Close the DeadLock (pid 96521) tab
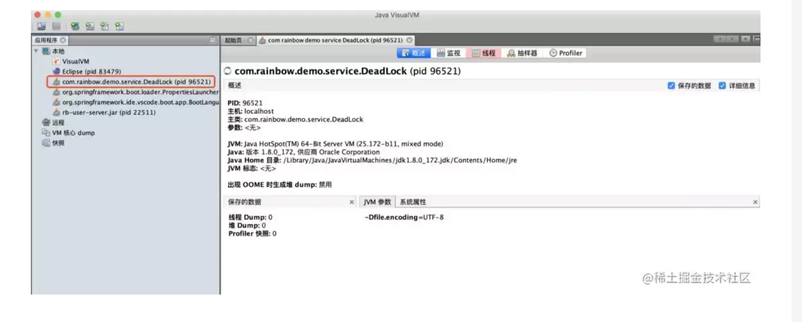Image resolution: width=802 pixels, height=322 pixels. [x=410, y=40]
